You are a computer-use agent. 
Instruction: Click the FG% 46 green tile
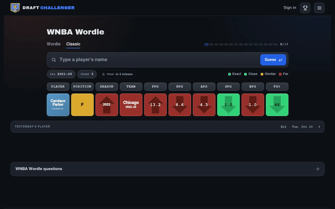pos(277,105)
